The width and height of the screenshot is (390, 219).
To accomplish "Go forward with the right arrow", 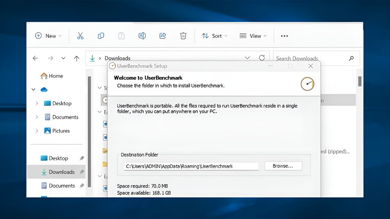I will tap(50, 58).
